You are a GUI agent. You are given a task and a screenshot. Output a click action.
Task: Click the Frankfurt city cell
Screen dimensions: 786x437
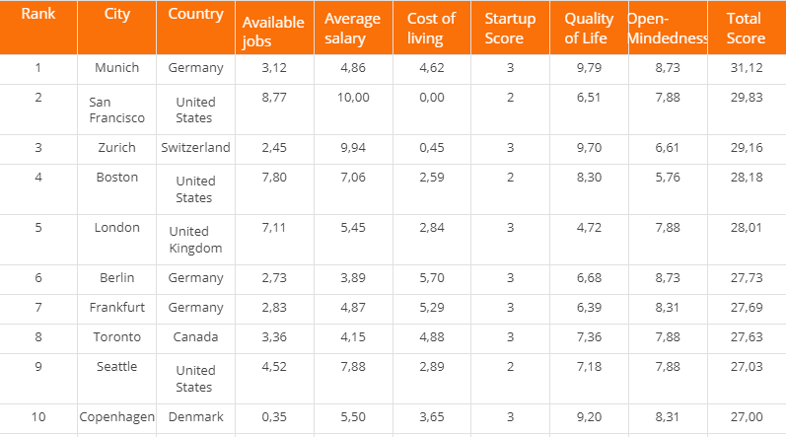point(116,308)
